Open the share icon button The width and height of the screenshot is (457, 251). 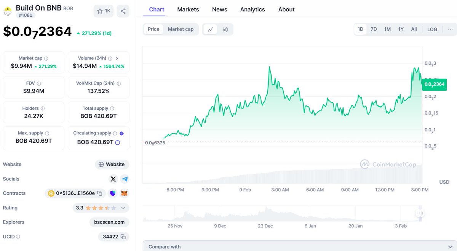(123, 11)
